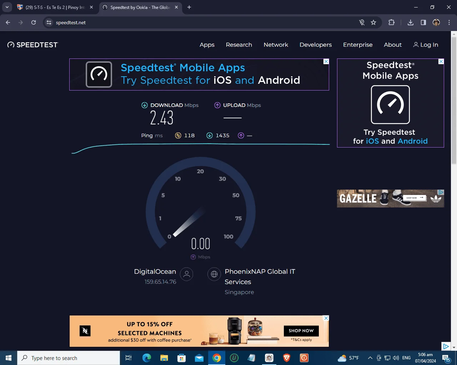Open the weather widget showing 57°F
Viewport: 457px width, 365px height.
coord(348,358)
